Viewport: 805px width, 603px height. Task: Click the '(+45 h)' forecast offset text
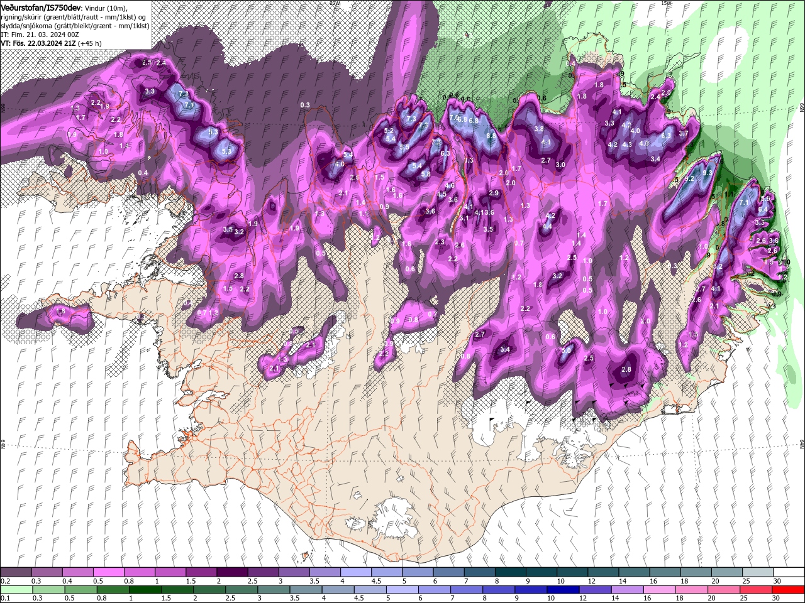90,43
